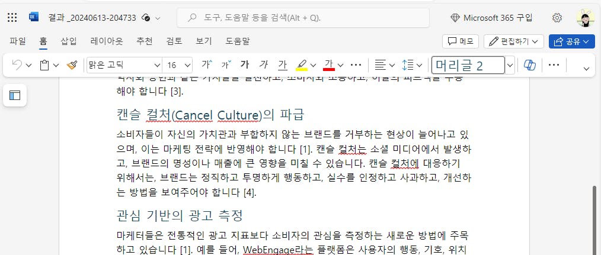Image resolution: width=601 pixels, height=255 pixels.
Task: Click Microsoft 365 구입 button
Action: [492, 18]
